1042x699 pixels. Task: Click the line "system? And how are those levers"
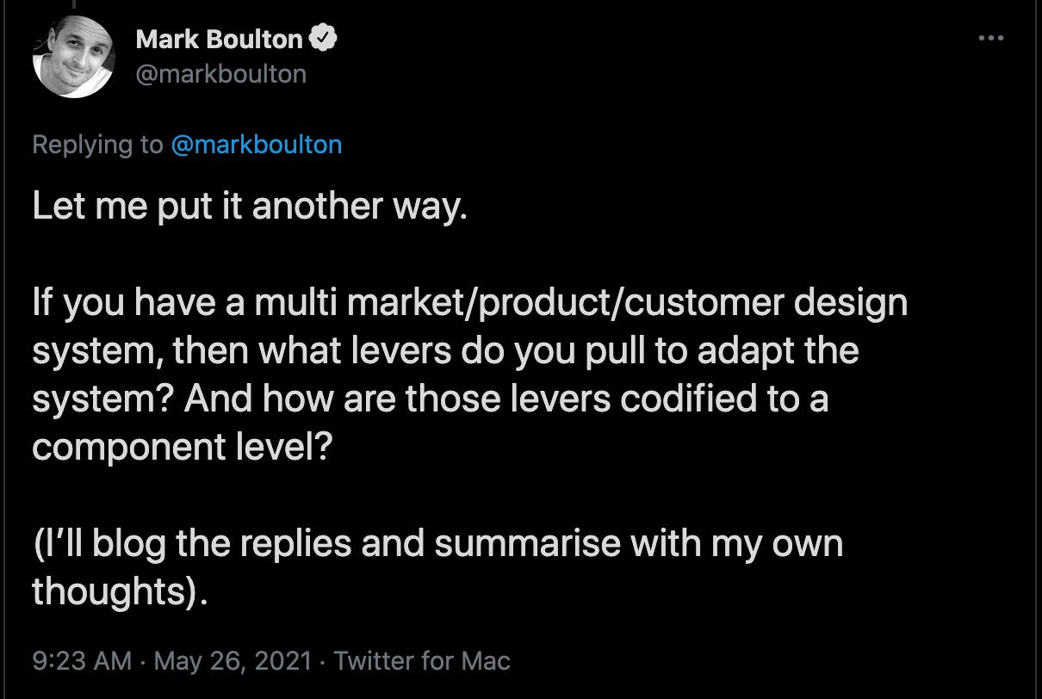tap(430, 400)
